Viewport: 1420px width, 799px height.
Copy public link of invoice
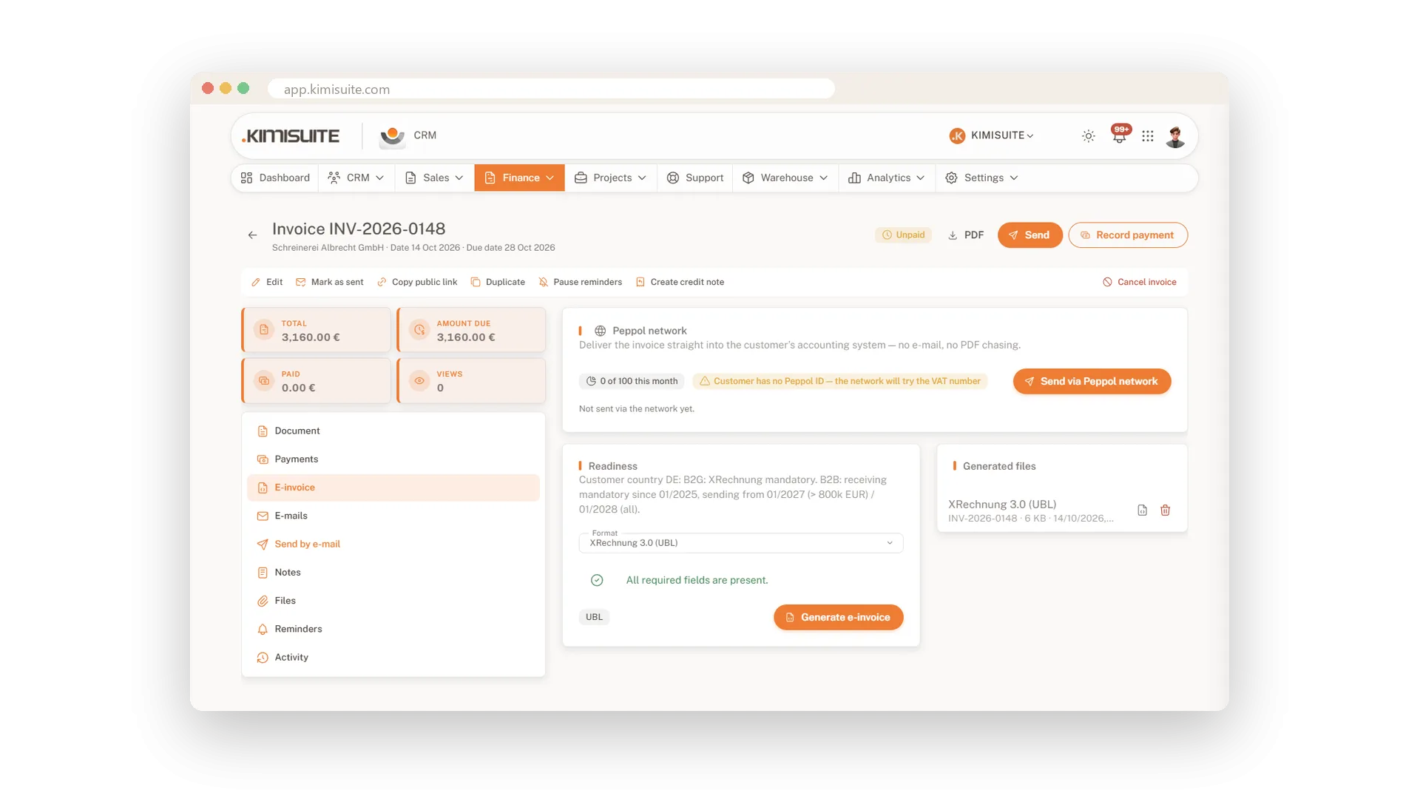point(417,282)
